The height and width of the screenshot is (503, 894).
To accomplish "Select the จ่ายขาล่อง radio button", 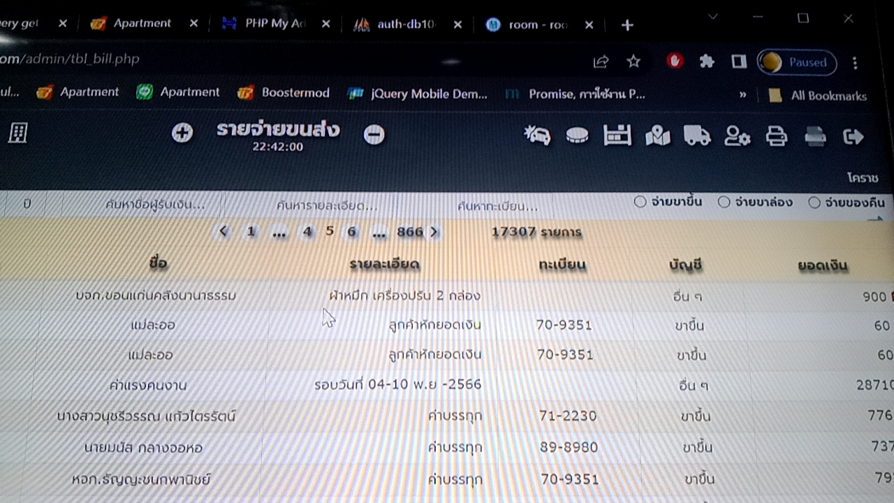I will click(724, 203).
